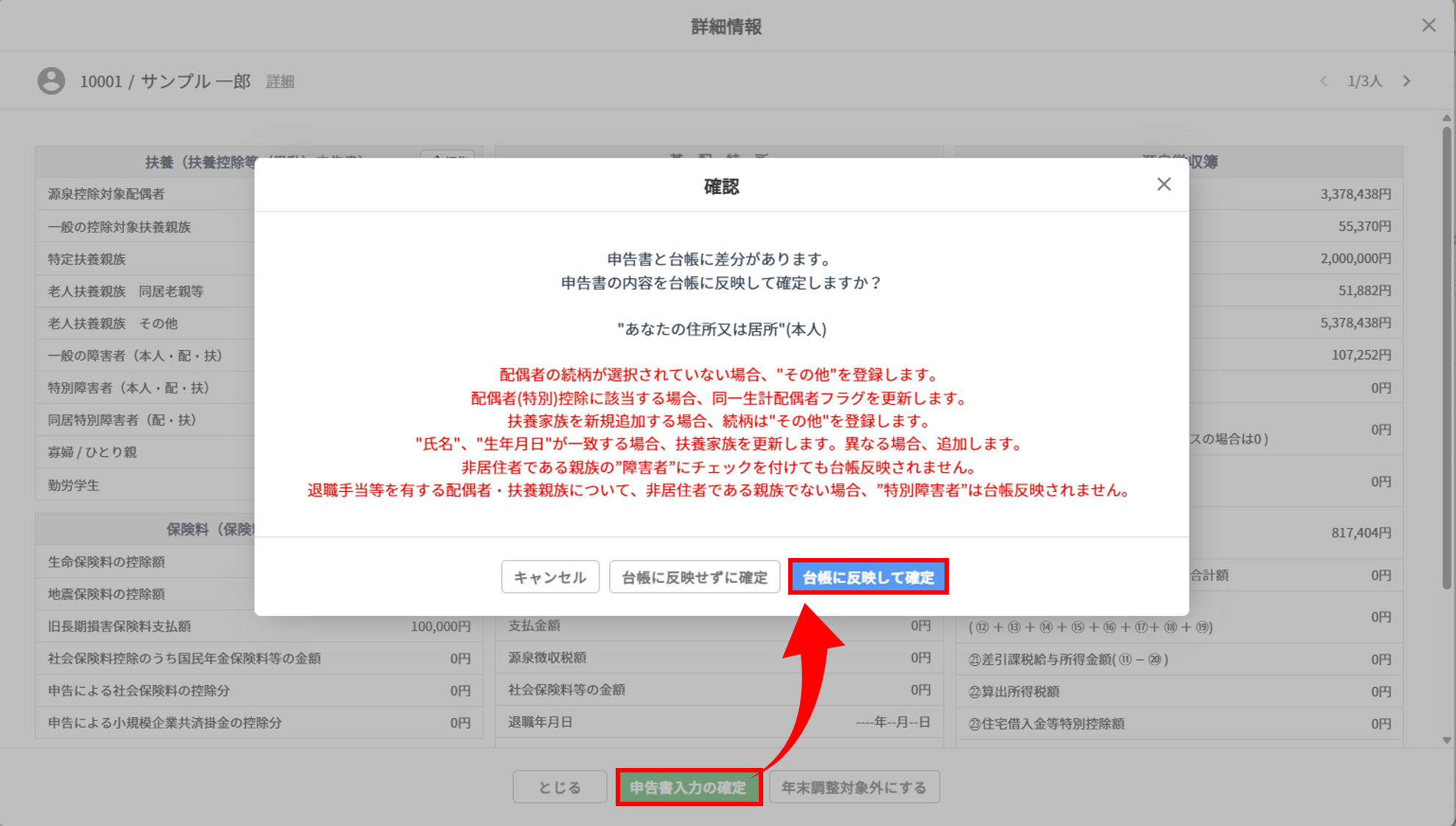
Task: Select the 源泉控除対象配偶者 row label
Action: [x=106, y=194]
